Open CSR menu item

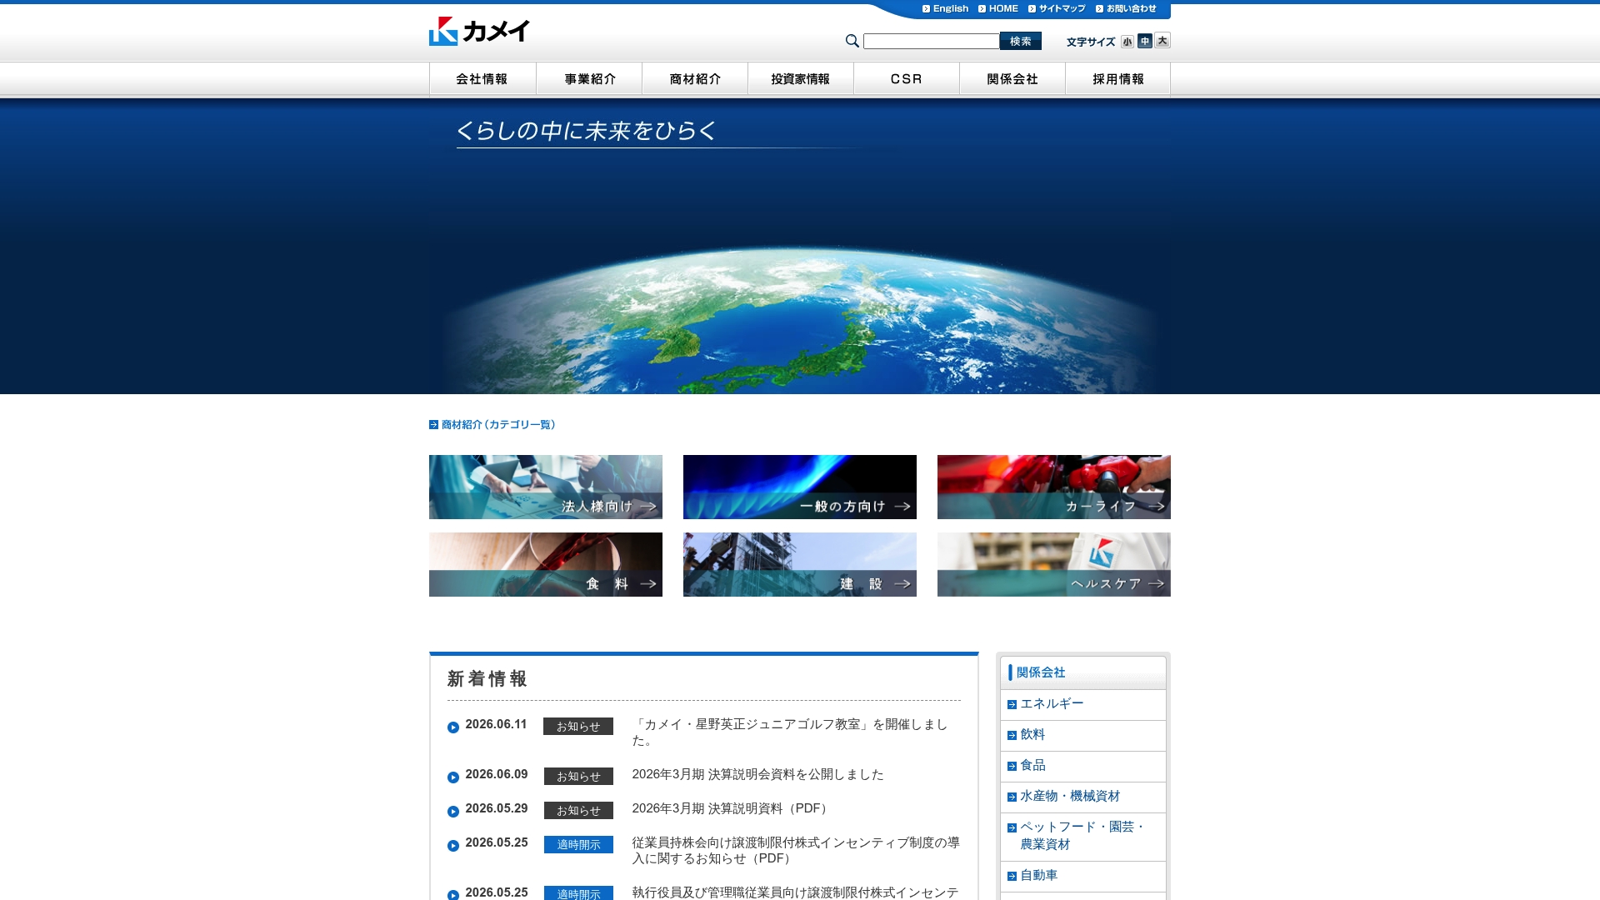pos(907,79)
